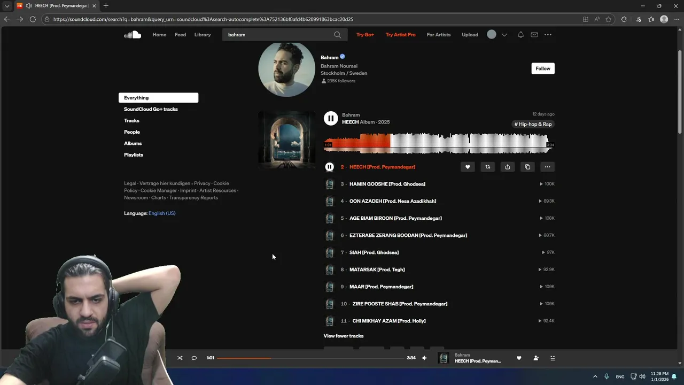The width and height of the screenshot is (684, 385).
Task: Click the search magnifier icon
Action: coord(337,35)
